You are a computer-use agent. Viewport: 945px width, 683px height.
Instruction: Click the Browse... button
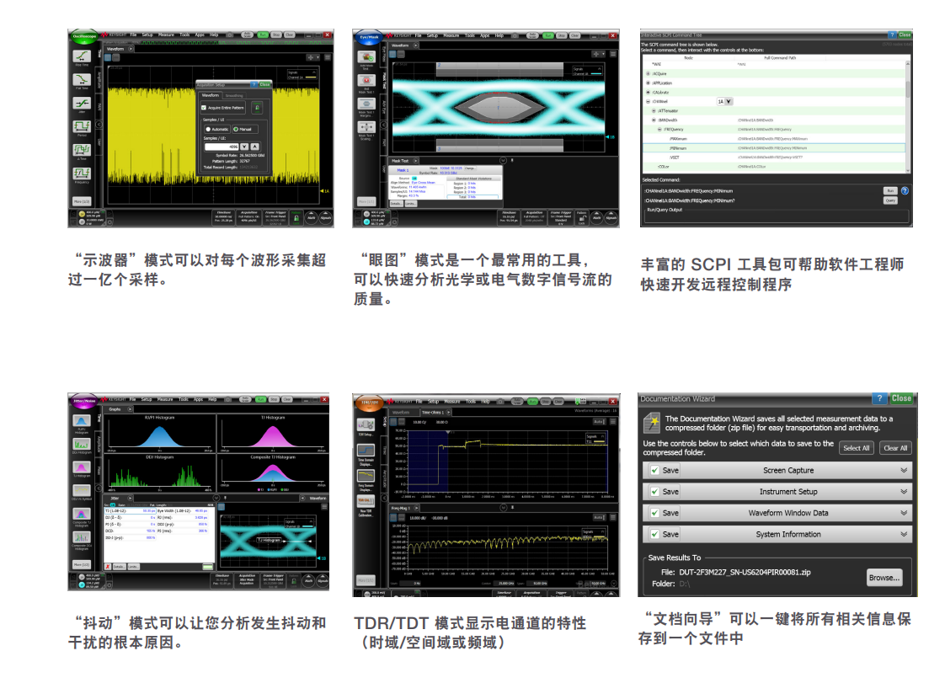point(884,578)
